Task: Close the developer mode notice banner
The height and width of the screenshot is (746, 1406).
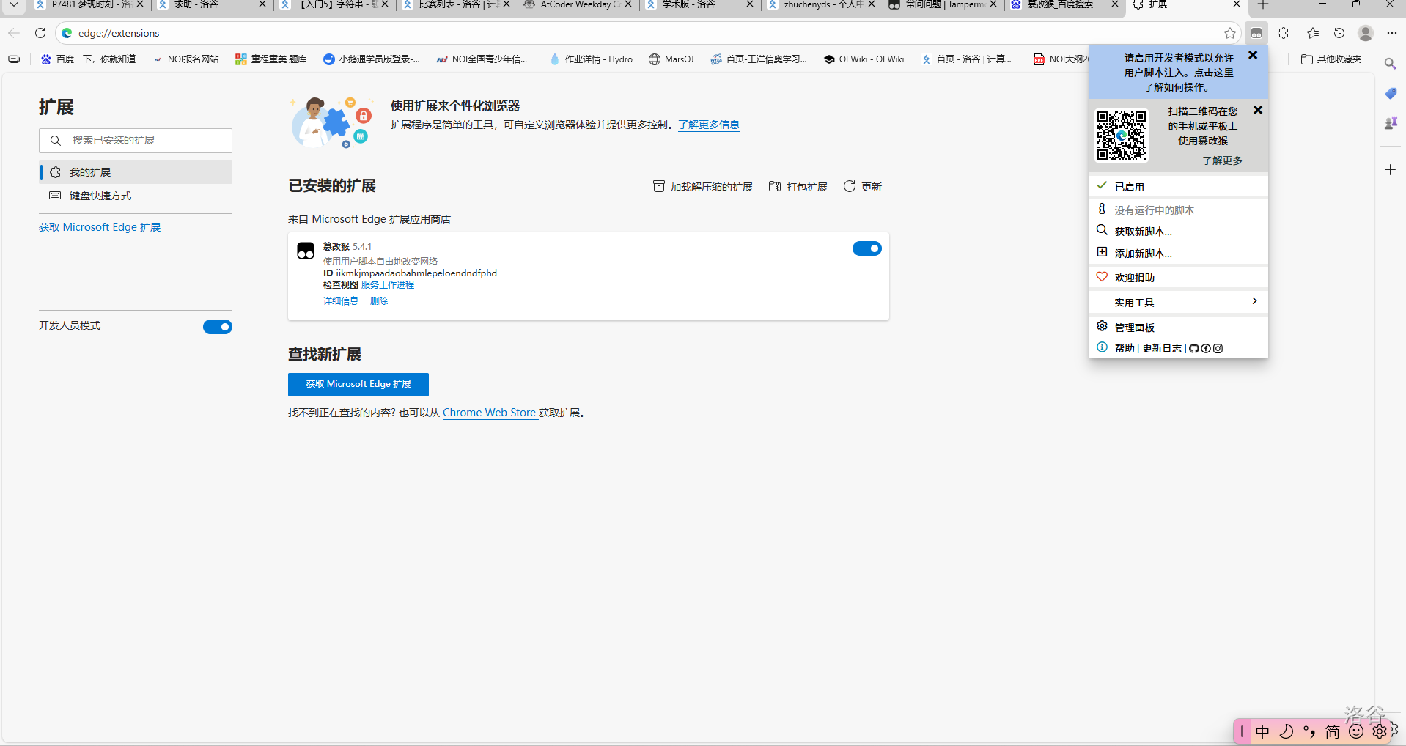Action: 1253,56
